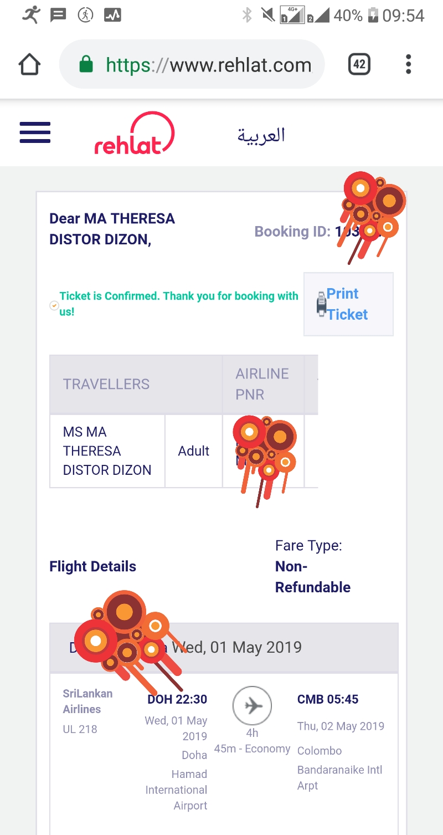443x835 pixels.
Task: Tap the message notification icon
Action: coord(58,16)
